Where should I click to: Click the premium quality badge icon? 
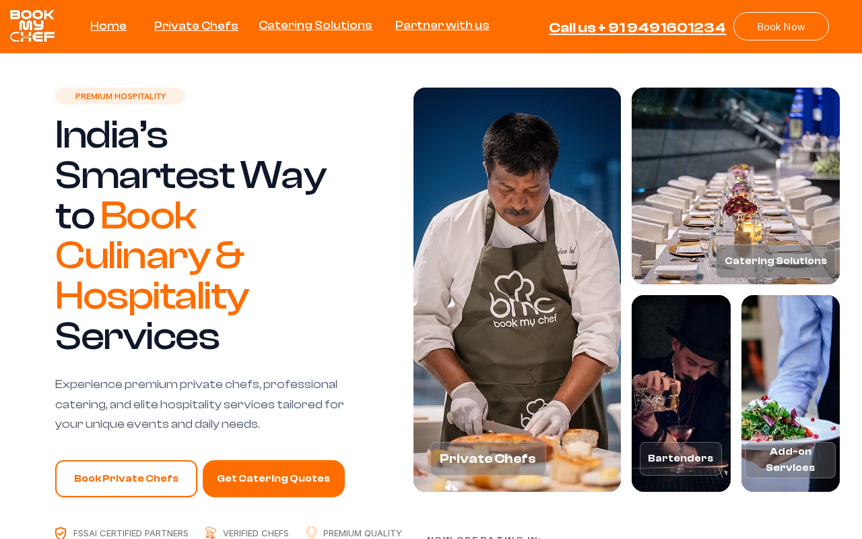click(x=311, y=533)
